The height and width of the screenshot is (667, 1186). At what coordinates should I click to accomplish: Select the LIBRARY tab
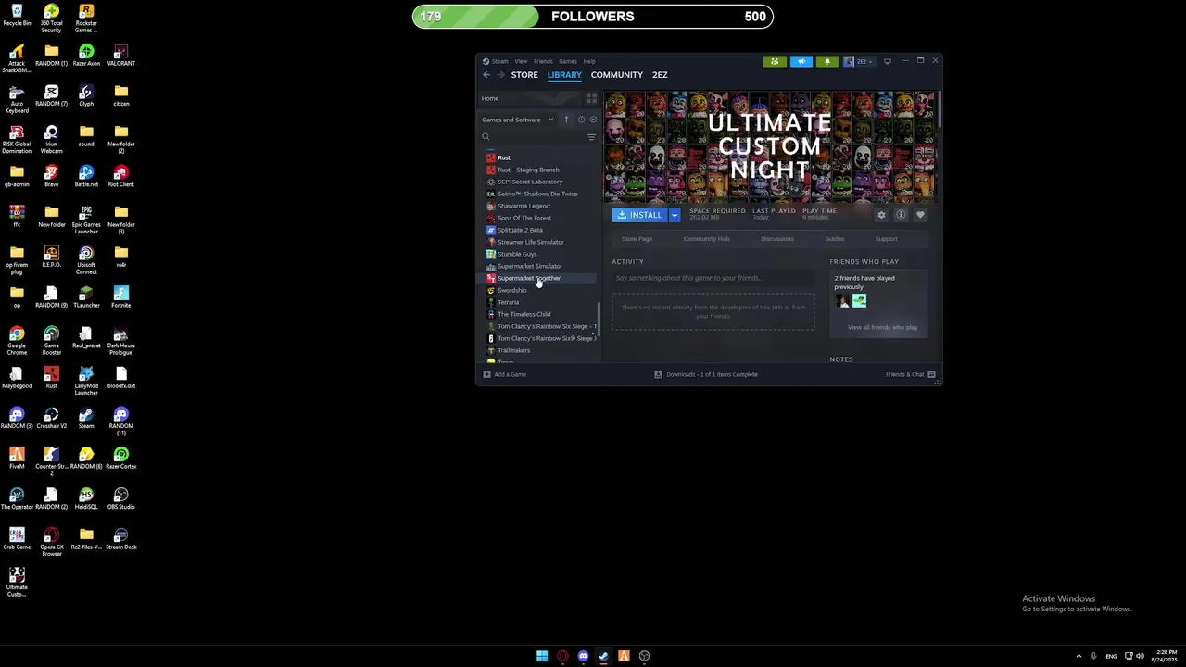point(564,75)
